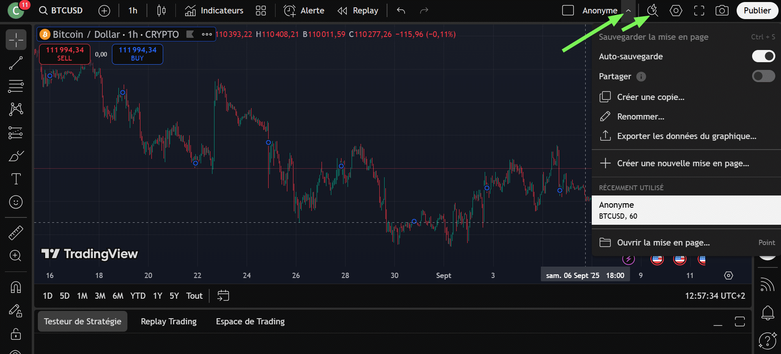Open the go-to-date calendar icon
Viewport: 781px width, 354px height.
[x=223, y=295]
